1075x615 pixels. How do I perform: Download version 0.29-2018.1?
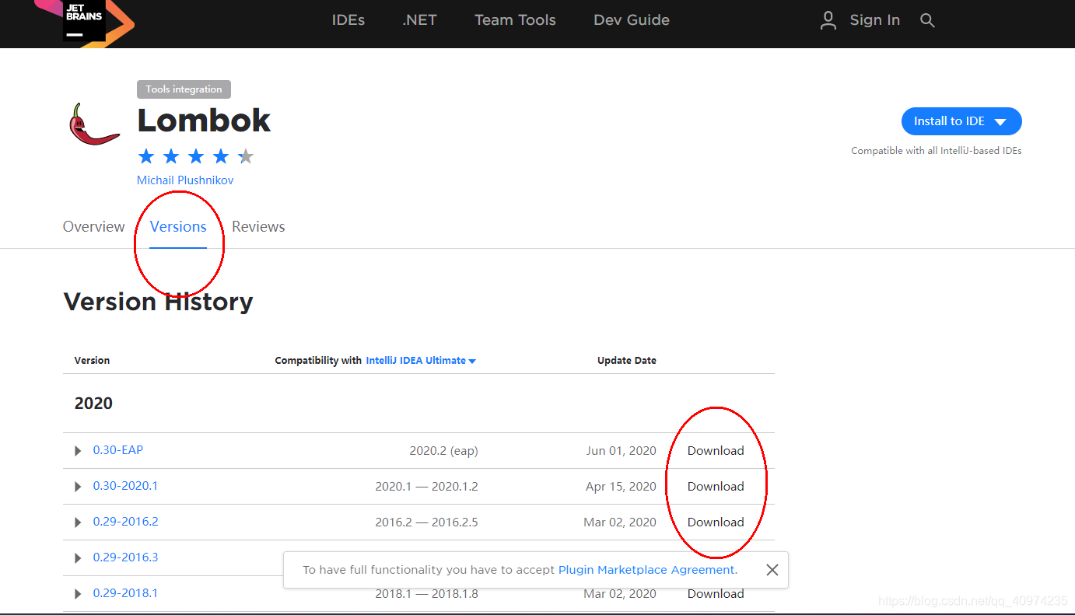tap(716, 594)
